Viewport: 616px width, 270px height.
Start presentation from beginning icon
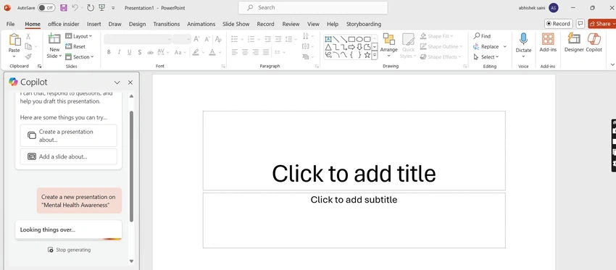tap(101, 8)
